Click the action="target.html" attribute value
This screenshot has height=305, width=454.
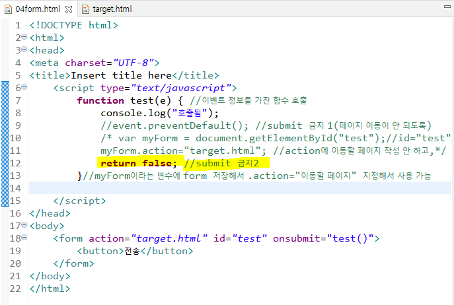point(169,238)
